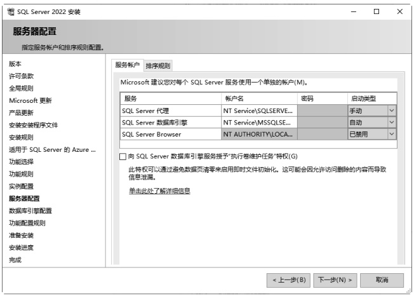Click account name NT Service\SQLSERVE... cell
414x296 pixels.
click(x=259, y=111)
